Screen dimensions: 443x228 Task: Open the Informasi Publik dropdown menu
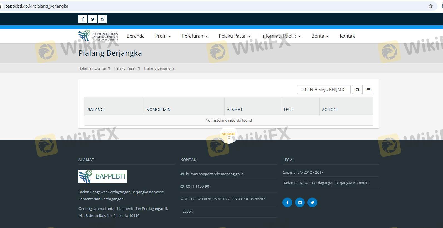coord(281,36)
